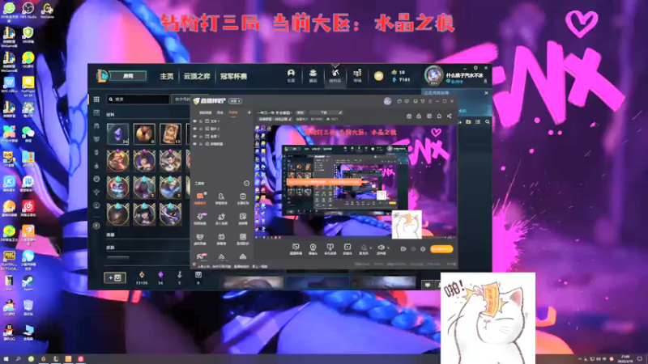Select the purple essence item with count 36
Image resolution: width=648 pixels, height=364 pixels.
tap(117, 133)
